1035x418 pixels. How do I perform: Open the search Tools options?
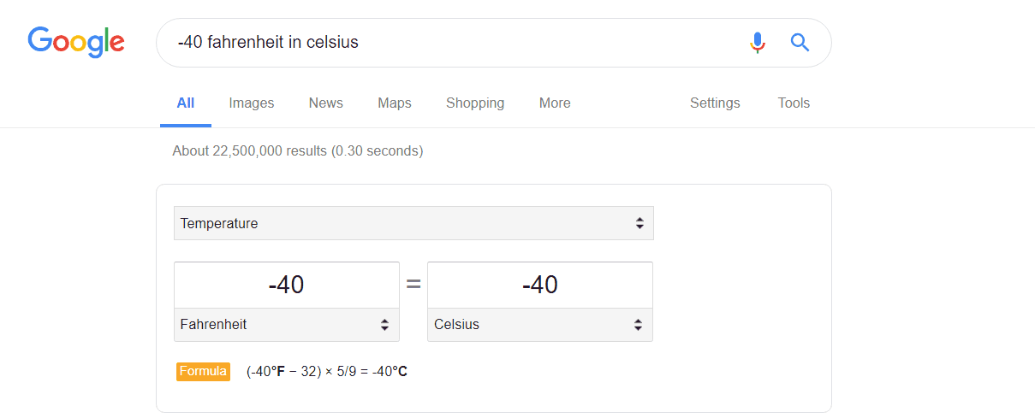pyautogui.click(x=794, y=103)
